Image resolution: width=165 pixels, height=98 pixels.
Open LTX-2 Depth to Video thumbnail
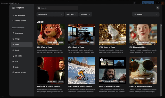click(82, 35)
